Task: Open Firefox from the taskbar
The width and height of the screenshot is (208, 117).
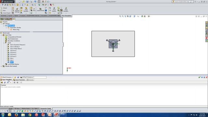Action: tap(16, 115)
